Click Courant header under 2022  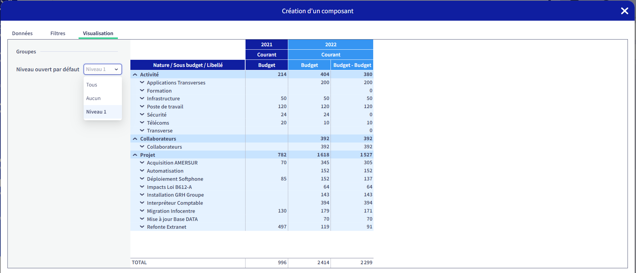(x=331, y=54)
